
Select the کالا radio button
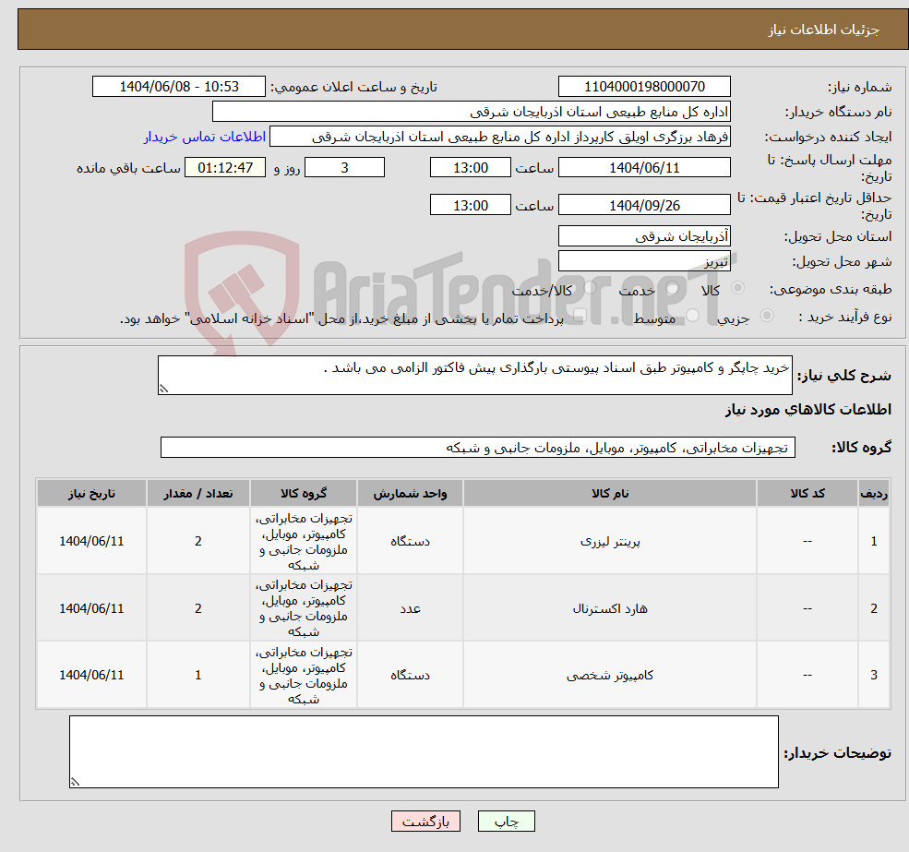[x=738, y=288]
